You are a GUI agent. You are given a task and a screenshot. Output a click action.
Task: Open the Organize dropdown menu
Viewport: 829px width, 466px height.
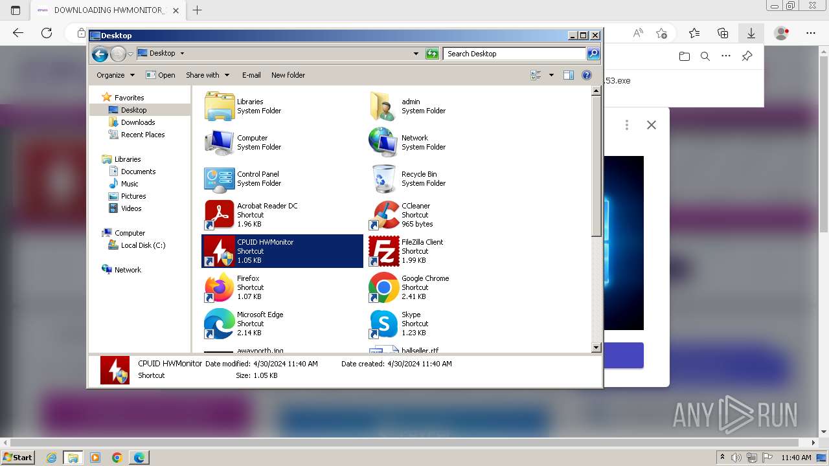click(x=115, y=75)
